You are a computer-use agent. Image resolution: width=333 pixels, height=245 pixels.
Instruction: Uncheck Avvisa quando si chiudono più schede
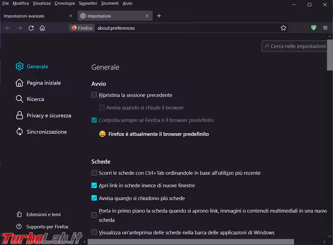[x=94, y=198]
